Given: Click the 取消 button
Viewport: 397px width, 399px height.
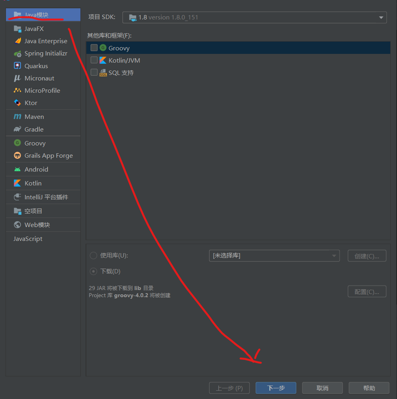Looking at the screenshot, I should point(323,388).
